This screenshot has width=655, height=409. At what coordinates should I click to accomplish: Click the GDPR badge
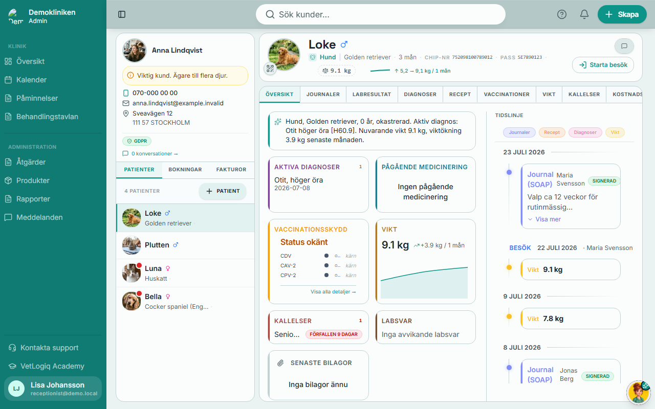tap(137, 141)
